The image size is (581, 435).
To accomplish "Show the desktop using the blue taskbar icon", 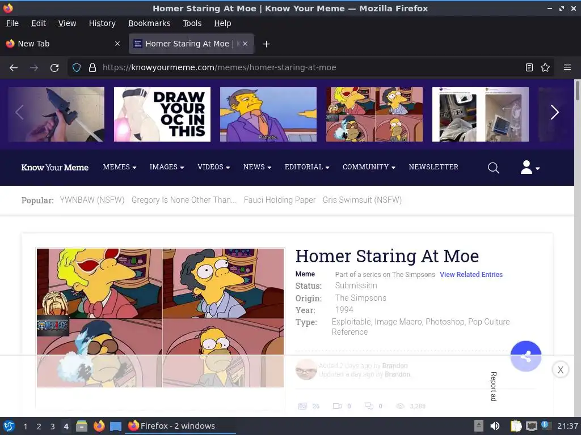I will [116, 426].
